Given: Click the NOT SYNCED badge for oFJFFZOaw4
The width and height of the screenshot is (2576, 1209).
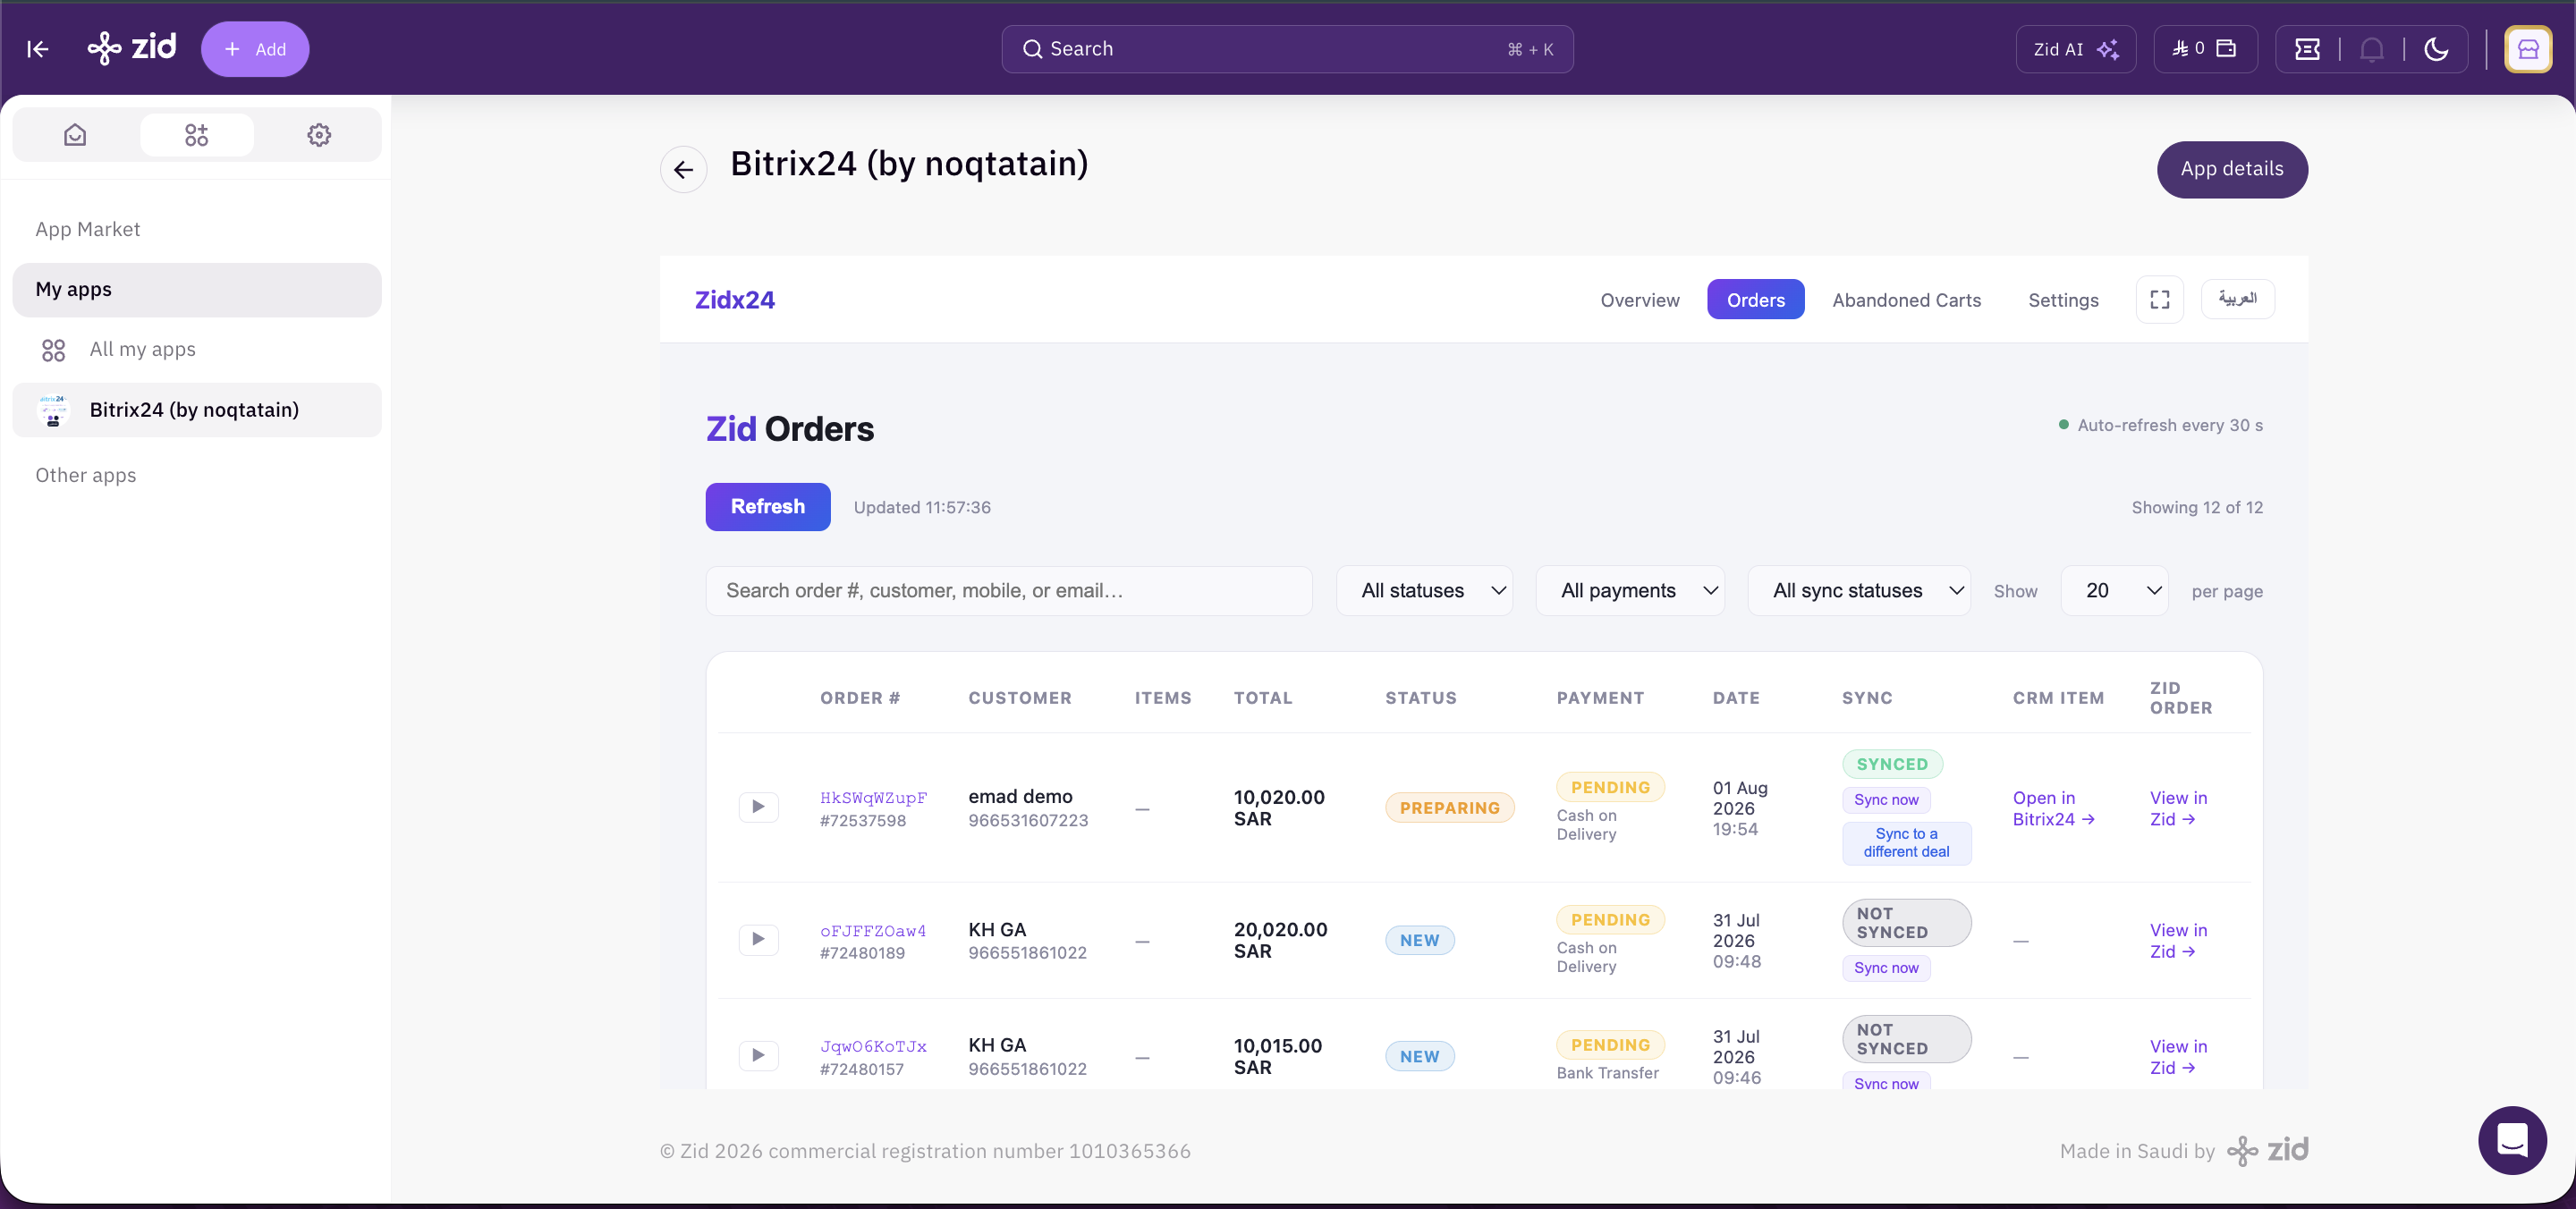Looking at the screenshot, I should point(1906,922).
